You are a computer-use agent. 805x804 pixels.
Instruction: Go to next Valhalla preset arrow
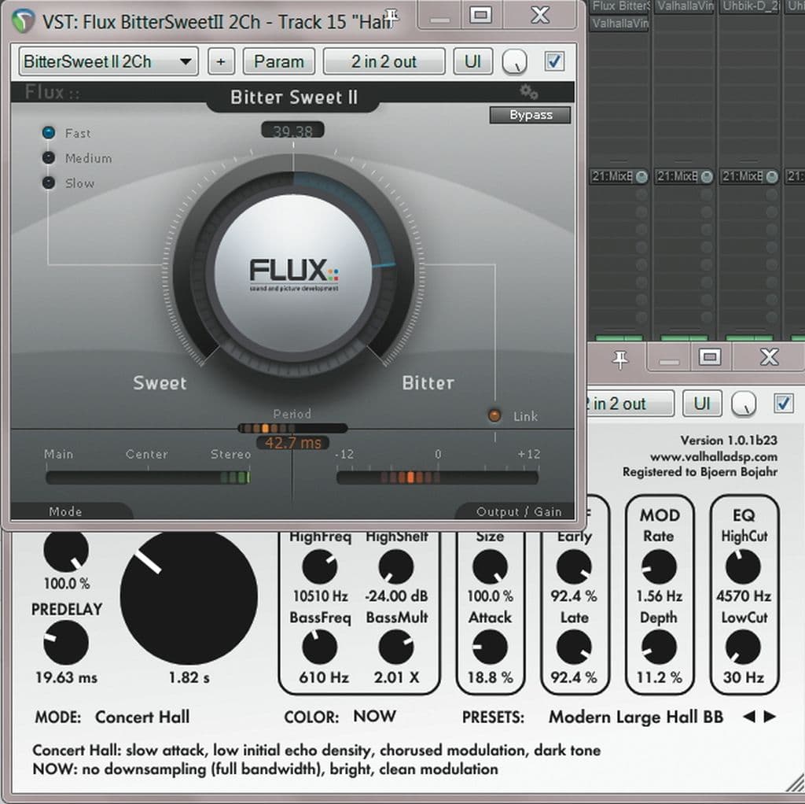770,717
